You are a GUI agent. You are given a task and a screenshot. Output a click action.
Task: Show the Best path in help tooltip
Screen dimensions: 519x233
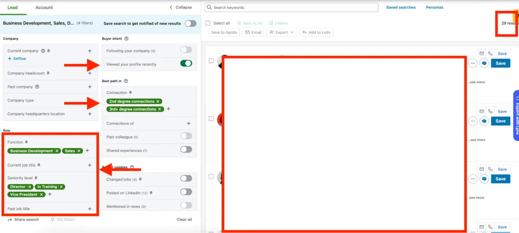(126, 81)
